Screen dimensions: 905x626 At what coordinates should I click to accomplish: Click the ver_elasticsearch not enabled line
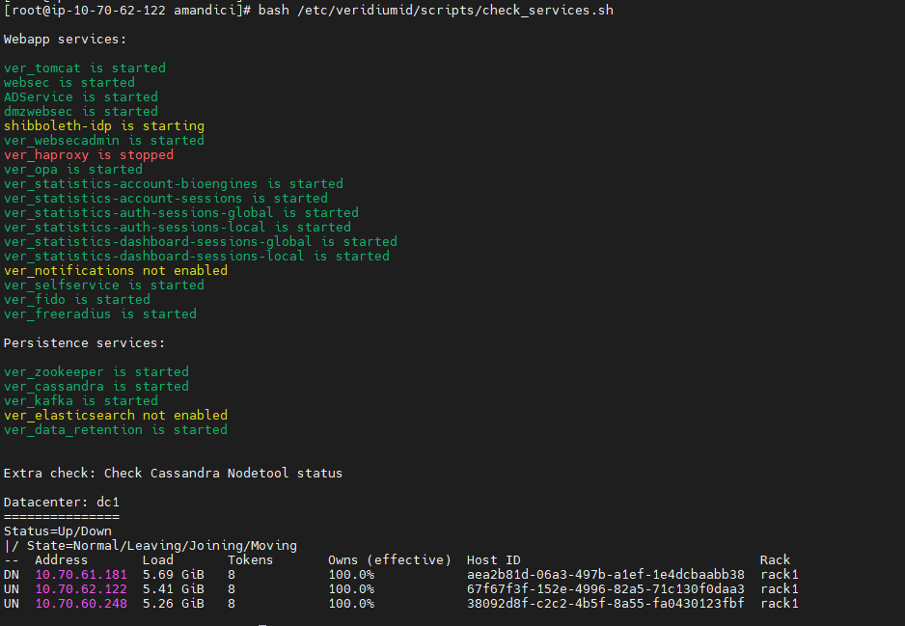[116, 416]
